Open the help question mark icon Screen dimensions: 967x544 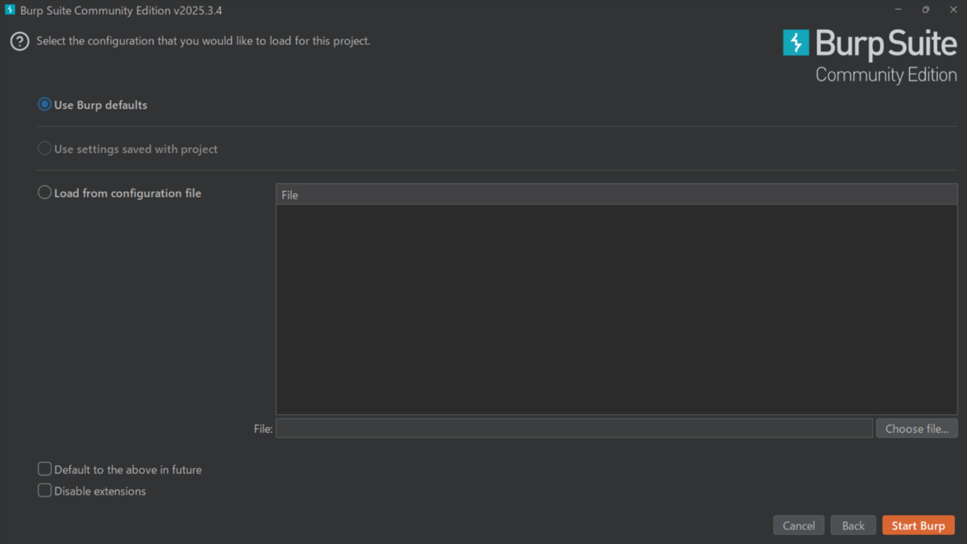coord(19,41)
